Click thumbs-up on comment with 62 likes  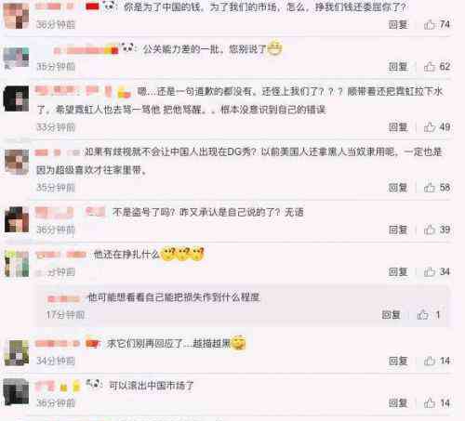coord(430,66)
